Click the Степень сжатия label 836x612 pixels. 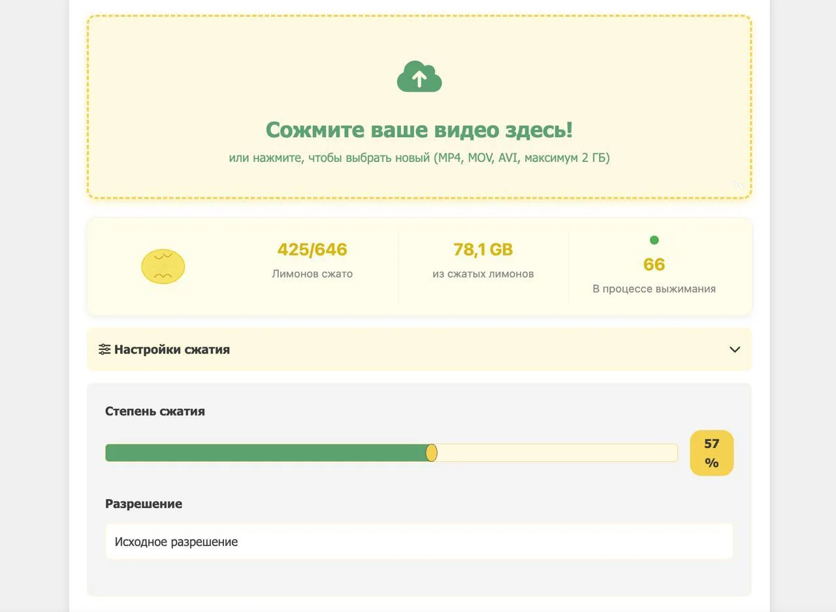[155, 411]
